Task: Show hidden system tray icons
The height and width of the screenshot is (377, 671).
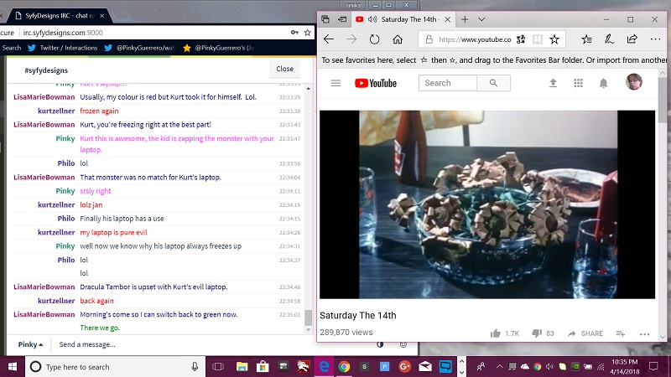Action: (x=499, y=367)
